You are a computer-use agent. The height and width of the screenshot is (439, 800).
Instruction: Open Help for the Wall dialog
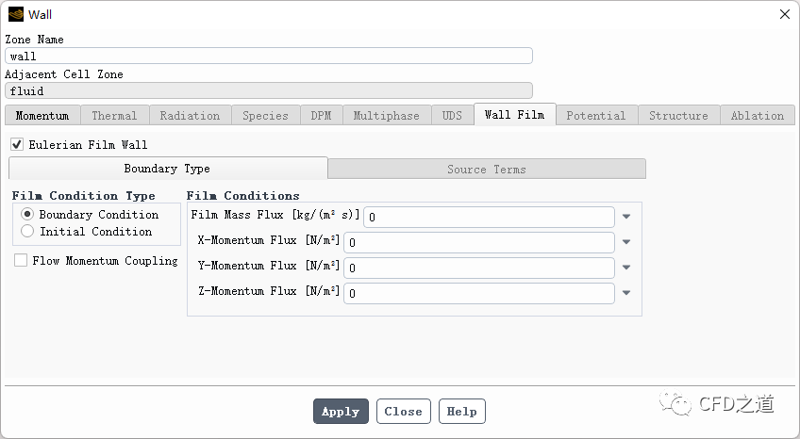click(461, 412)
